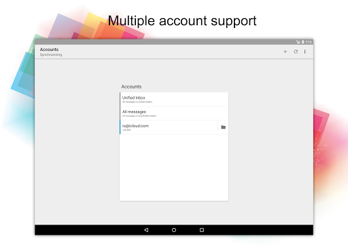Open folders icon for io@icloud.com
348x245 pixels.
click(223, 127)
